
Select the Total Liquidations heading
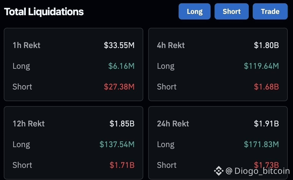coord(44,12)
